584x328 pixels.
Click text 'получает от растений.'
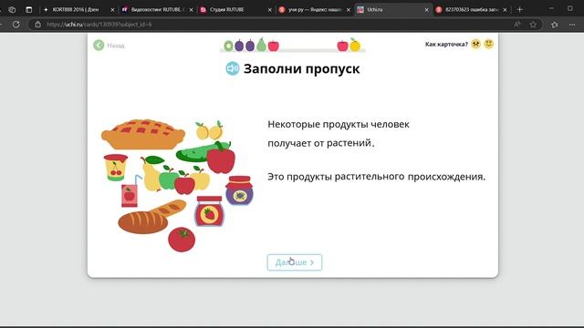tap(321, 143)
